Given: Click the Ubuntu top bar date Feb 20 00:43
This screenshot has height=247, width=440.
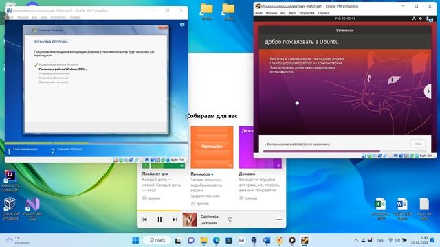Looking at the screenshot, I should point(345,19).
